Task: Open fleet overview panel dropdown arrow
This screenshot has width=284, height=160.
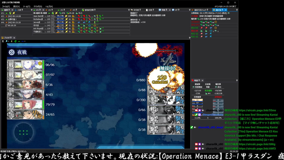Action: click(x=32, y=10)
